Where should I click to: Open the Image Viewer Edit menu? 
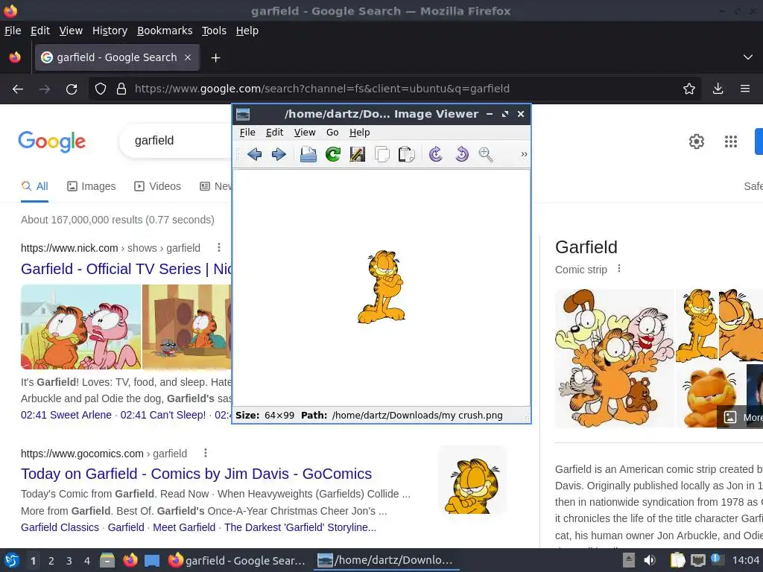point(274,133)
